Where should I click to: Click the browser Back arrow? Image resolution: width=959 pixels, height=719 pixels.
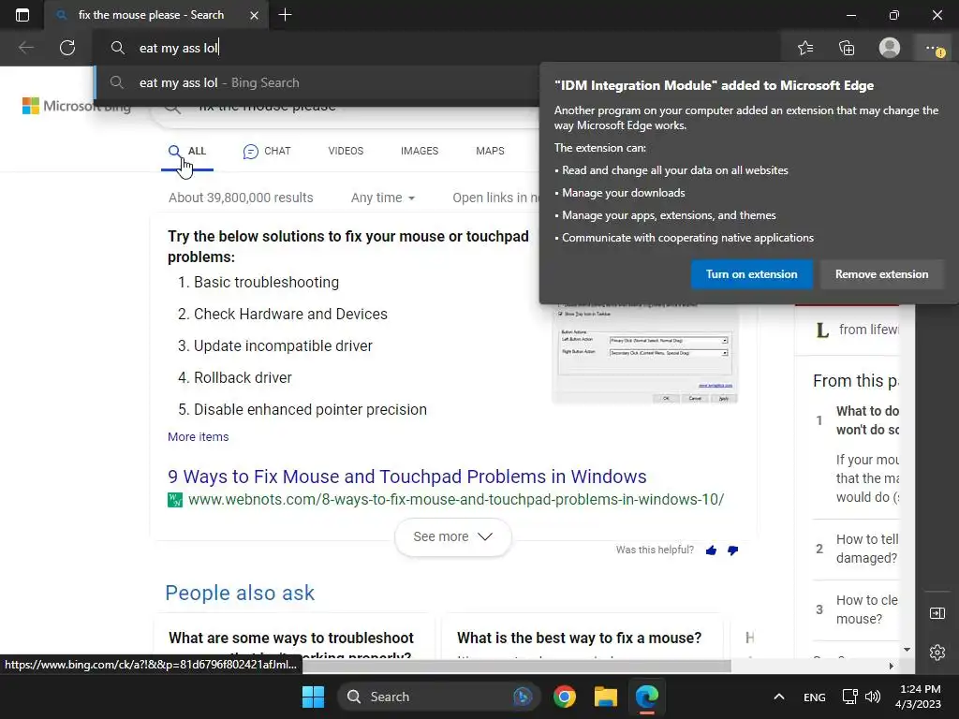[x=26, y=48]
